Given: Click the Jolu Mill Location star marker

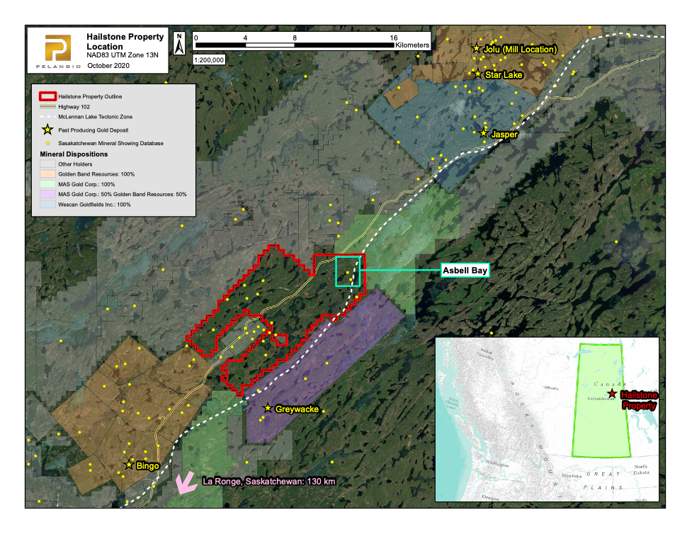Looking at the screenshot, I should (x=477, y=49).
